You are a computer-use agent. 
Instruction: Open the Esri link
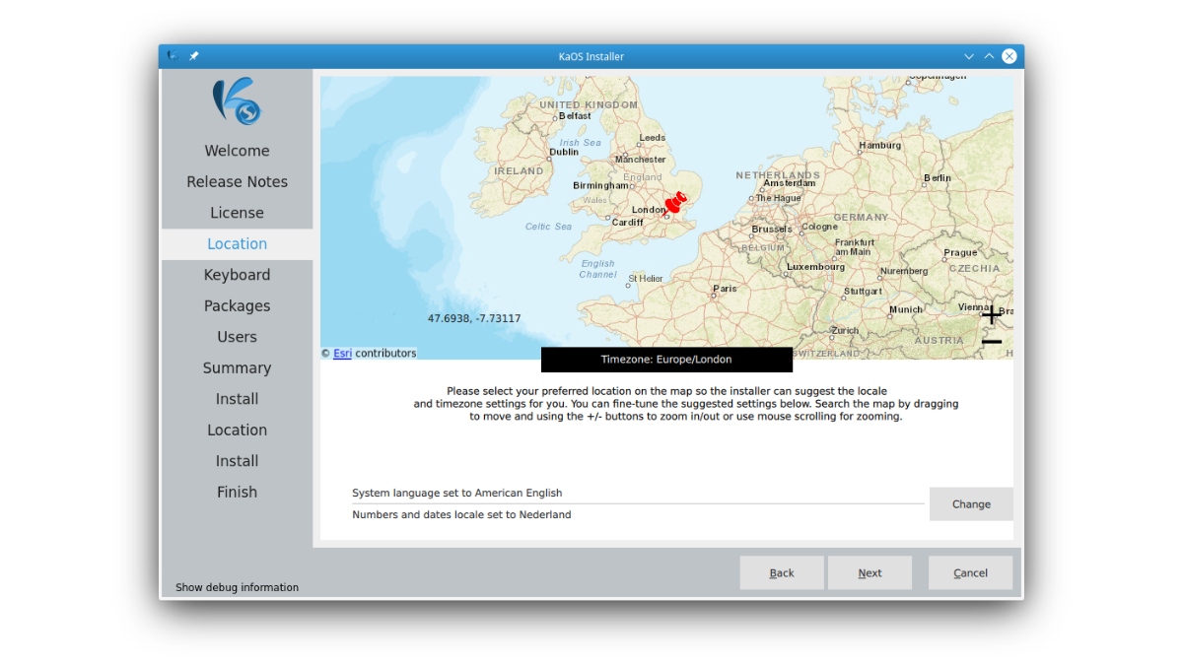(342, 353)
